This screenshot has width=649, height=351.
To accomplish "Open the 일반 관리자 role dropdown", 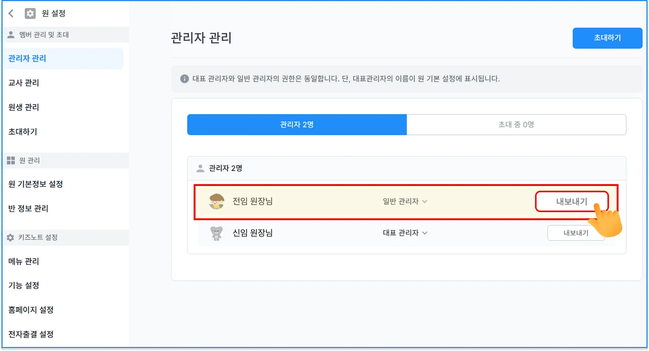I will click(405, 201).
